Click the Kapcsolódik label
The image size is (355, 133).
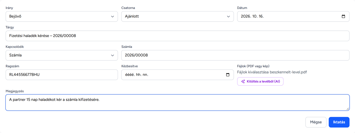[x=15, y=47]
